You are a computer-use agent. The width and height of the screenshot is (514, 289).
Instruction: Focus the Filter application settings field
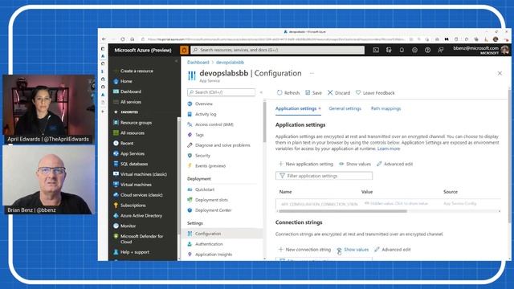tap(324, 176)
